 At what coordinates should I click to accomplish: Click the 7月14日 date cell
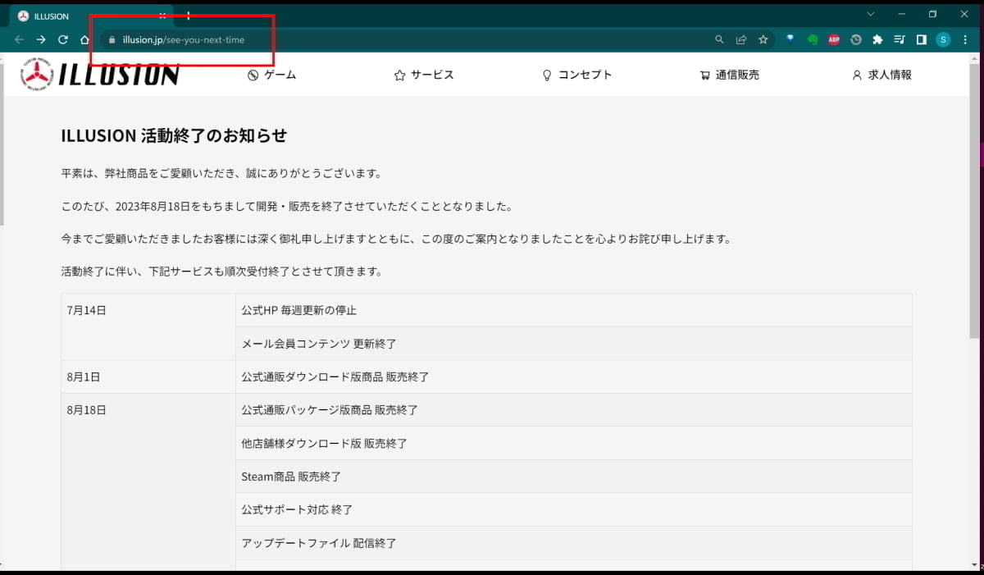148,327
